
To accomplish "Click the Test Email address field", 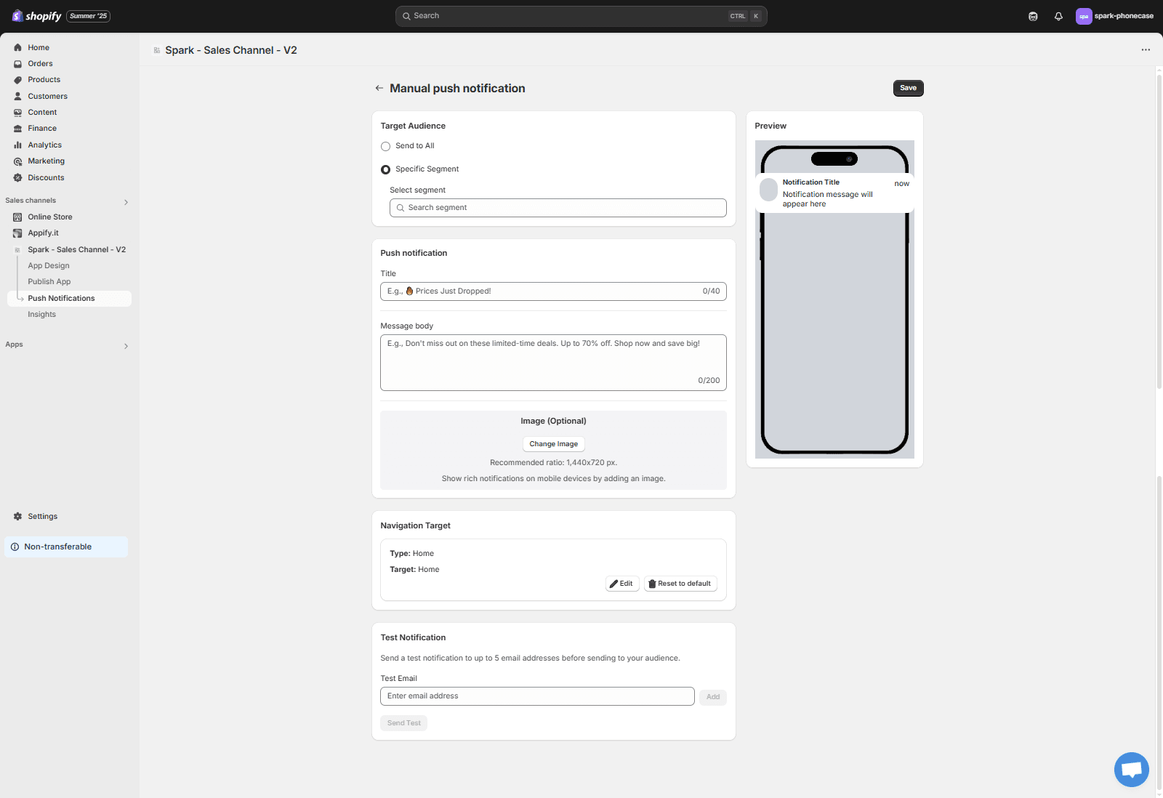I will click(x=537, y=696).
